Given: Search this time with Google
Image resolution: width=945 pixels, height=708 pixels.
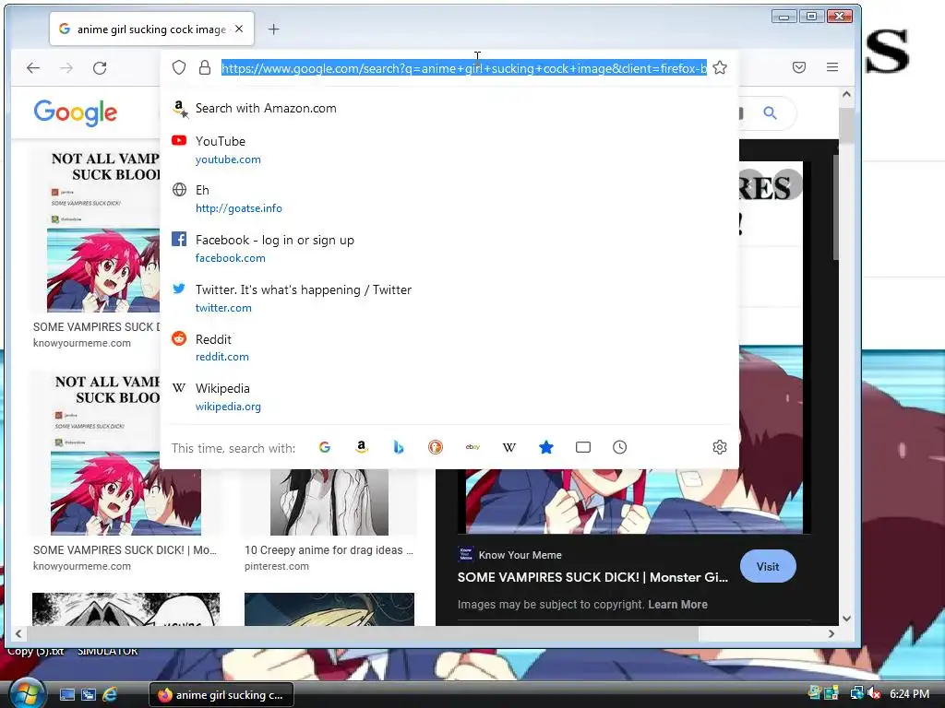Looking at the screenshot, I should [x=325, y=447].
